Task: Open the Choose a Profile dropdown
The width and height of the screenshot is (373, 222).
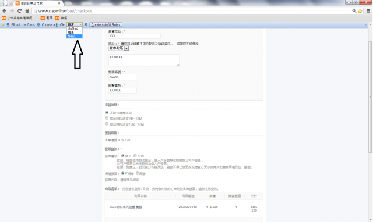Action: coord(75,24)
